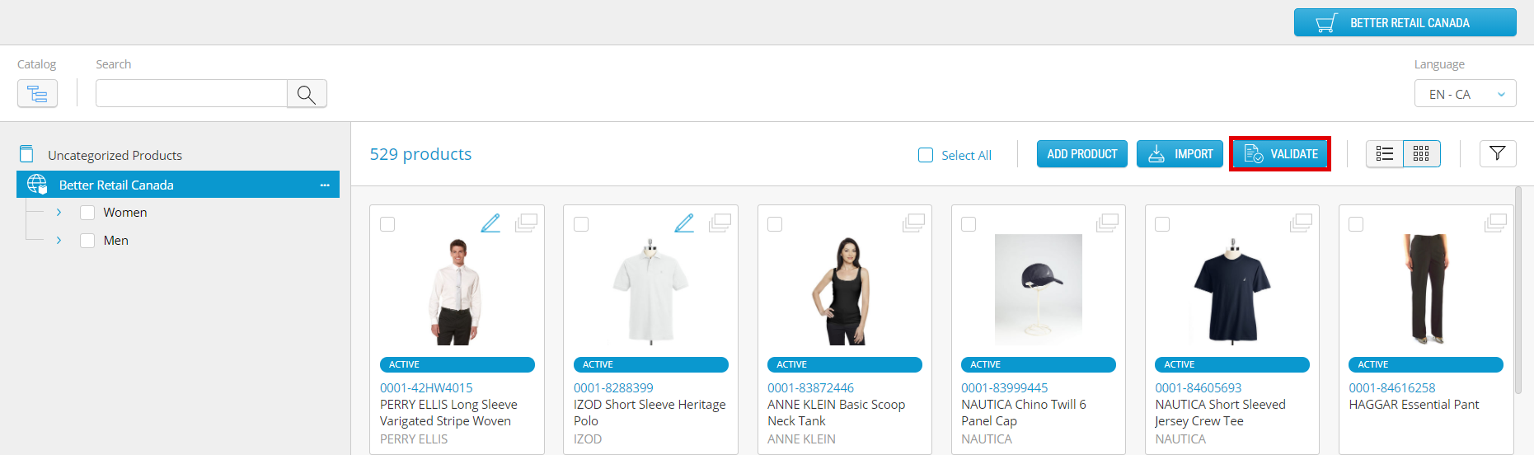Open the catalog tree view icon

(37, 94)
